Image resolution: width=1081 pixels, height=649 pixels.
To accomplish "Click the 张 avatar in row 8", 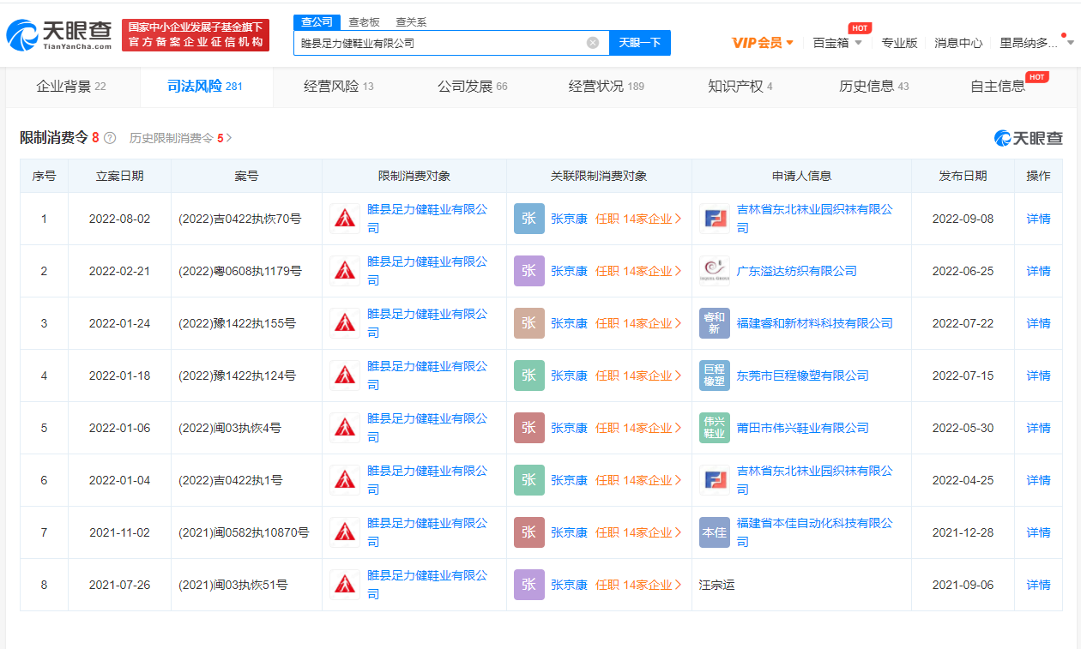I will [528, 585].
